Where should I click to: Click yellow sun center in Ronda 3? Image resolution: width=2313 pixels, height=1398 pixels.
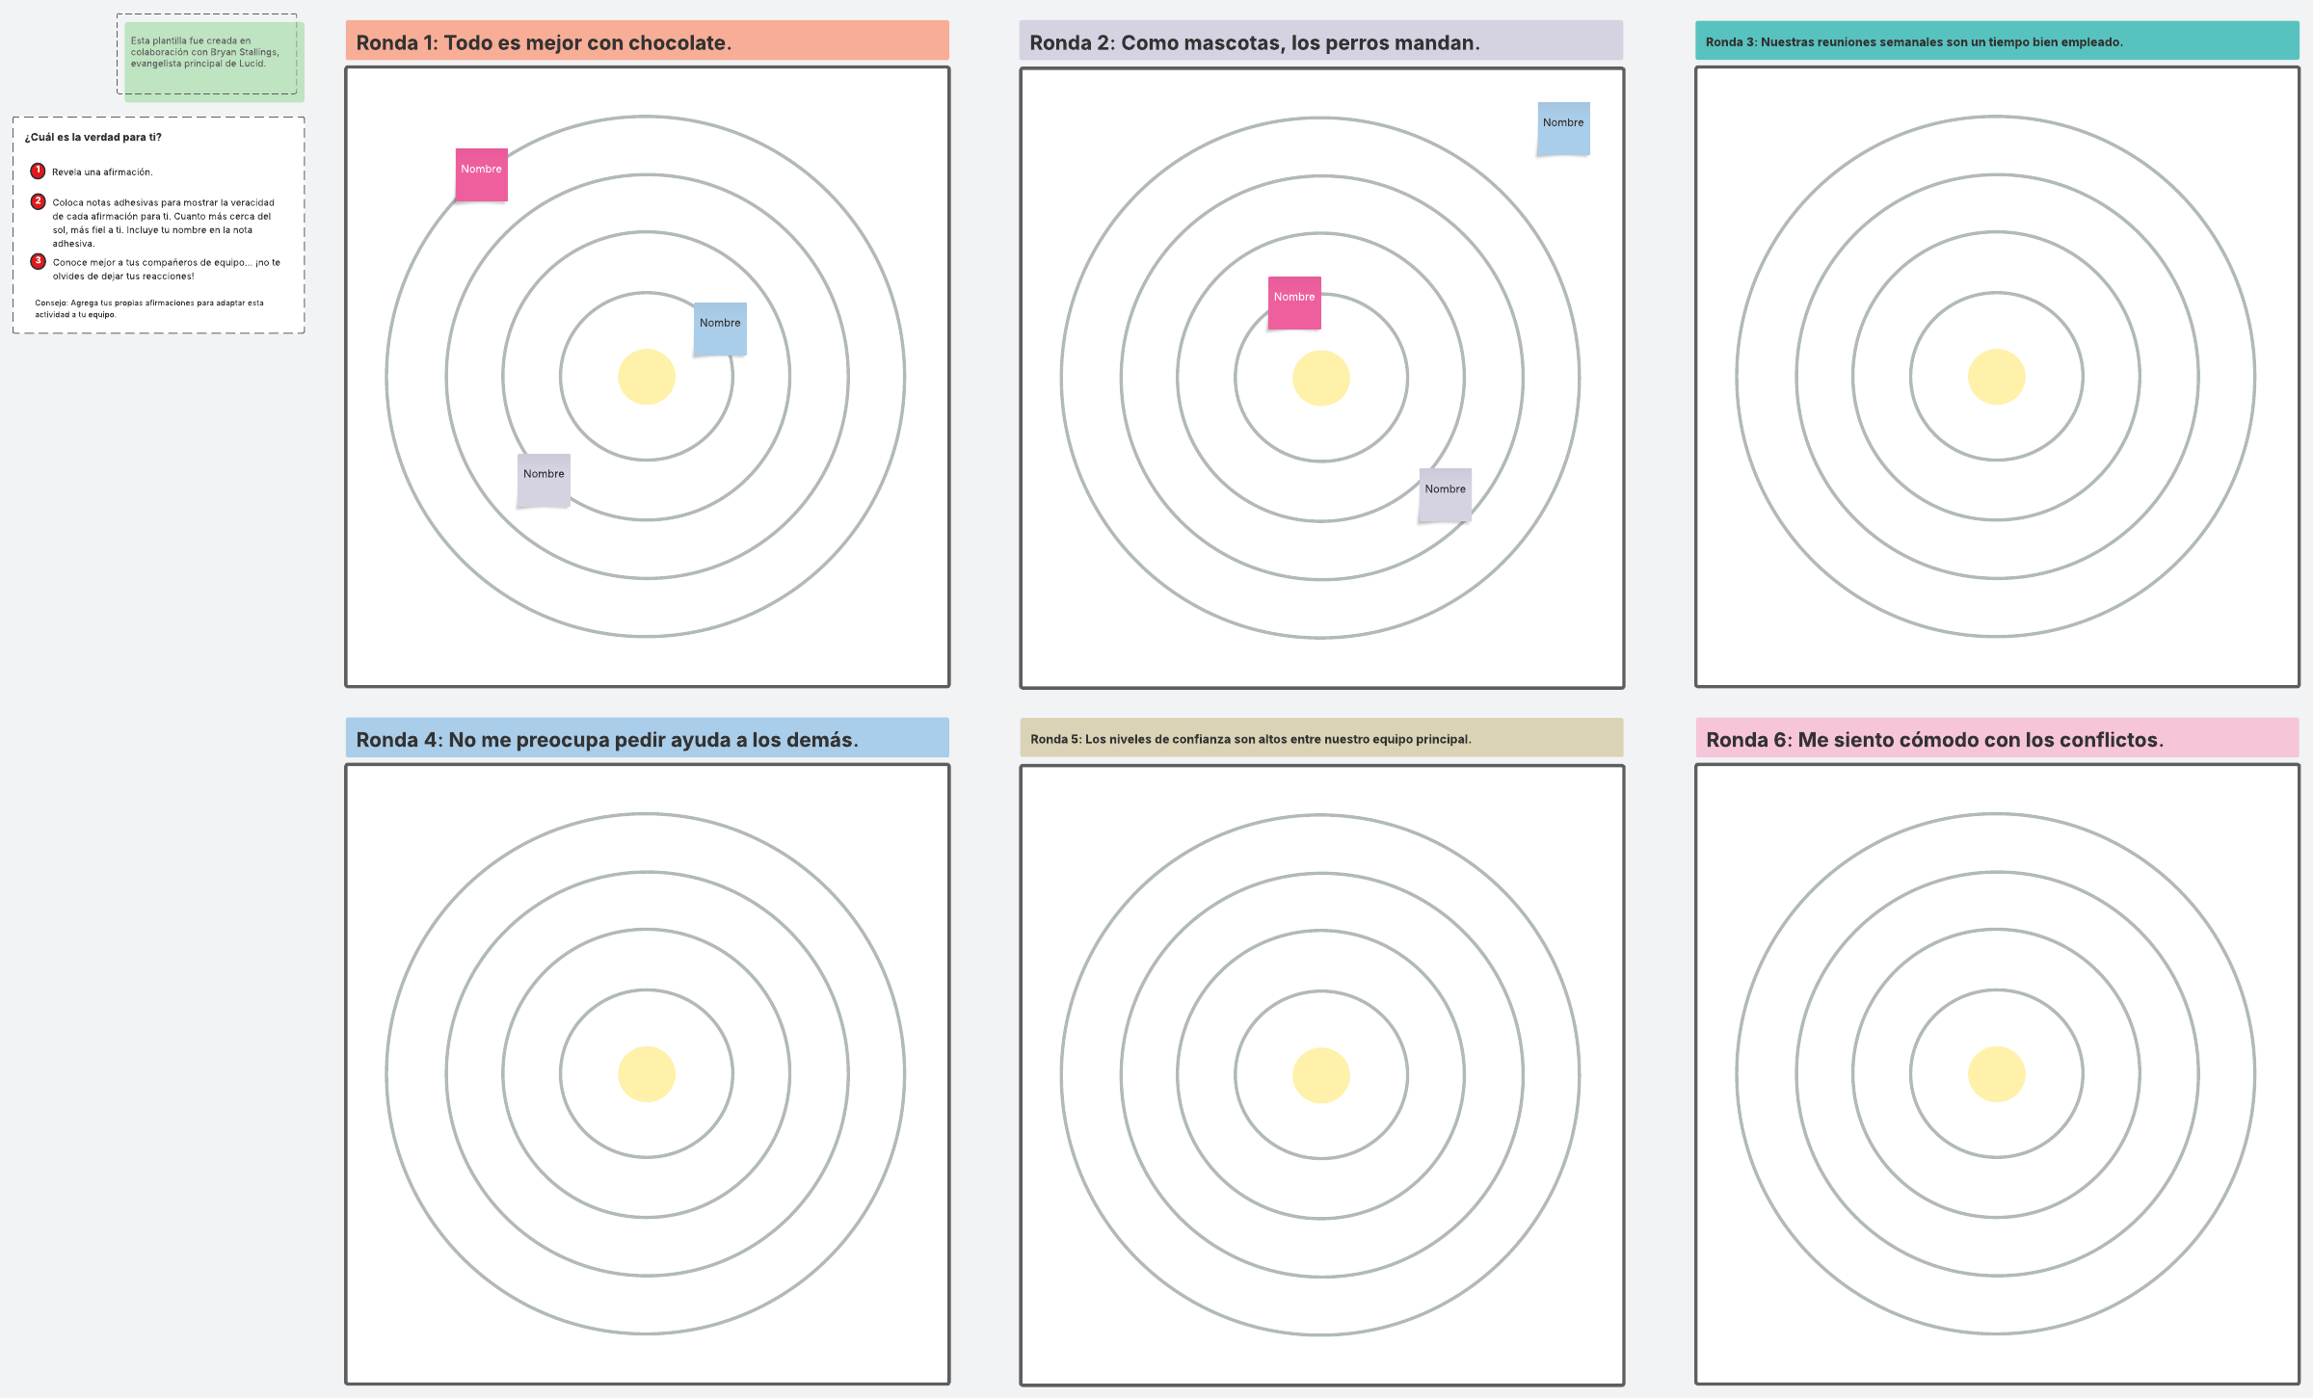[x=1996, y=377]
